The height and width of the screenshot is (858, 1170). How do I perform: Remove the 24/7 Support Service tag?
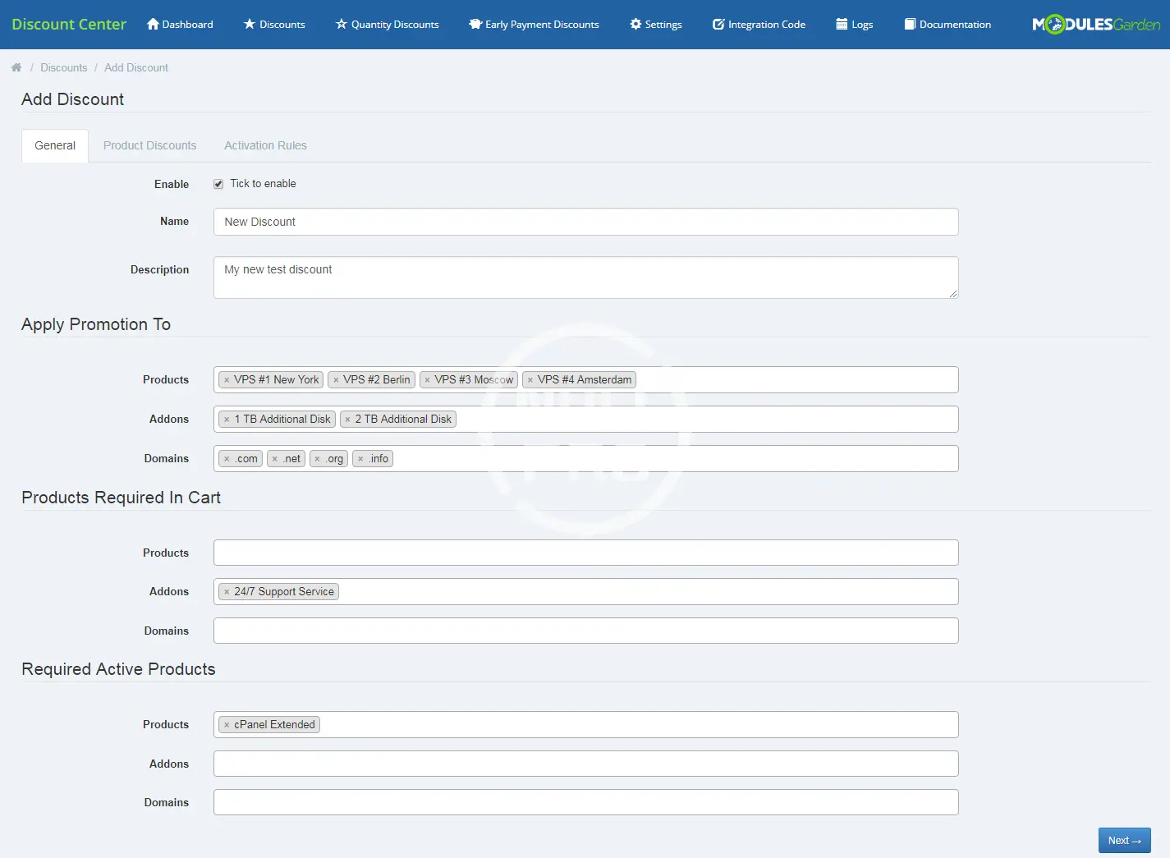click(x=227, y=592)
